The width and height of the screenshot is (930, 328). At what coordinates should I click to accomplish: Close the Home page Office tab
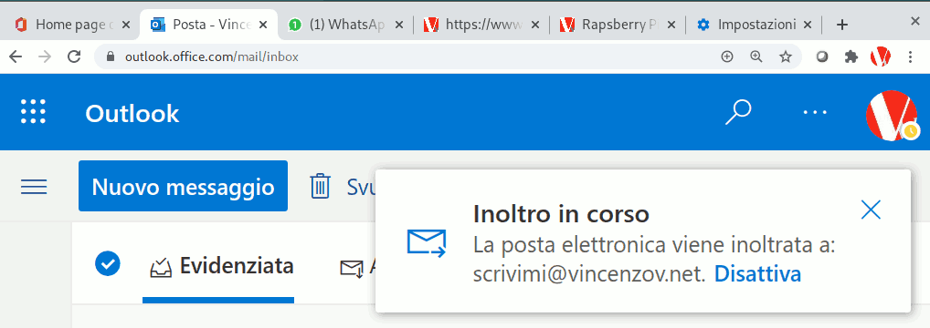126,25
